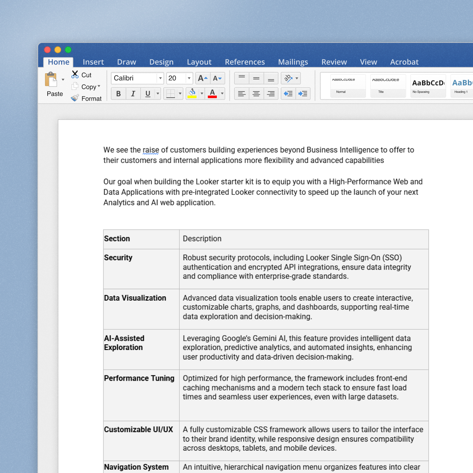The height and width of the screenshot is (473, 473).
Task: Open the borders dropdown arrow
Action: click(x=180, y=94)
